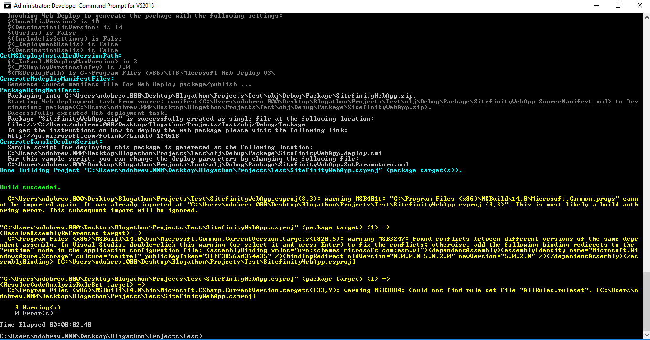Click the '3 Warning(s)' summary line
This screenshot has height=340, width=650.
[x=38, y=308]
